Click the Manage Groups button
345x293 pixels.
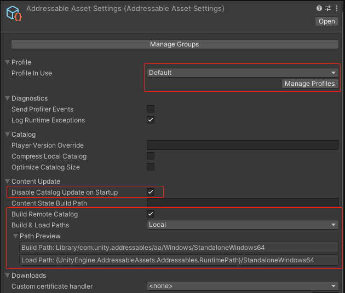click(175, 44)
